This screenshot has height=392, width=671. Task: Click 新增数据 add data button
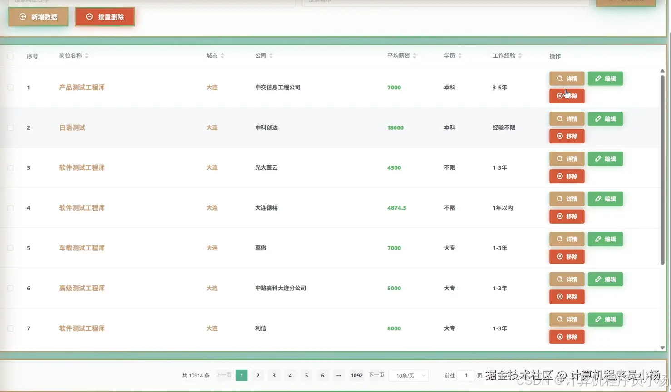(x=38, y=17)
